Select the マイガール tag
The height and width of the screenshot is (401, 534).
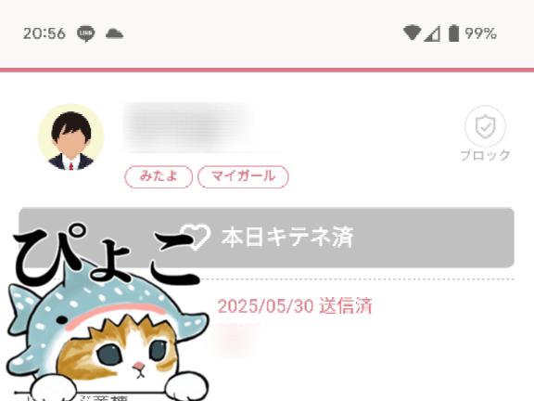pos(243,176)
